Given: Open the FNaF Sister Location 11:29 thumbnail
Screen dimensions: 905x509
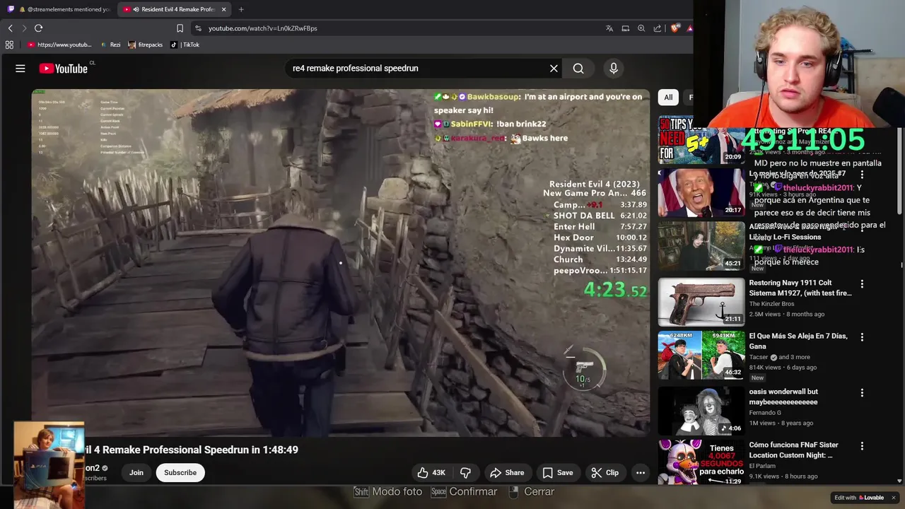Looking at the screenshot, I should tap(701, 462).
